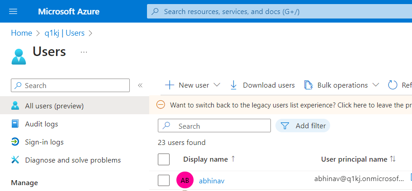
Task: Click the All users person icon
Action: [x=15, y=106]
